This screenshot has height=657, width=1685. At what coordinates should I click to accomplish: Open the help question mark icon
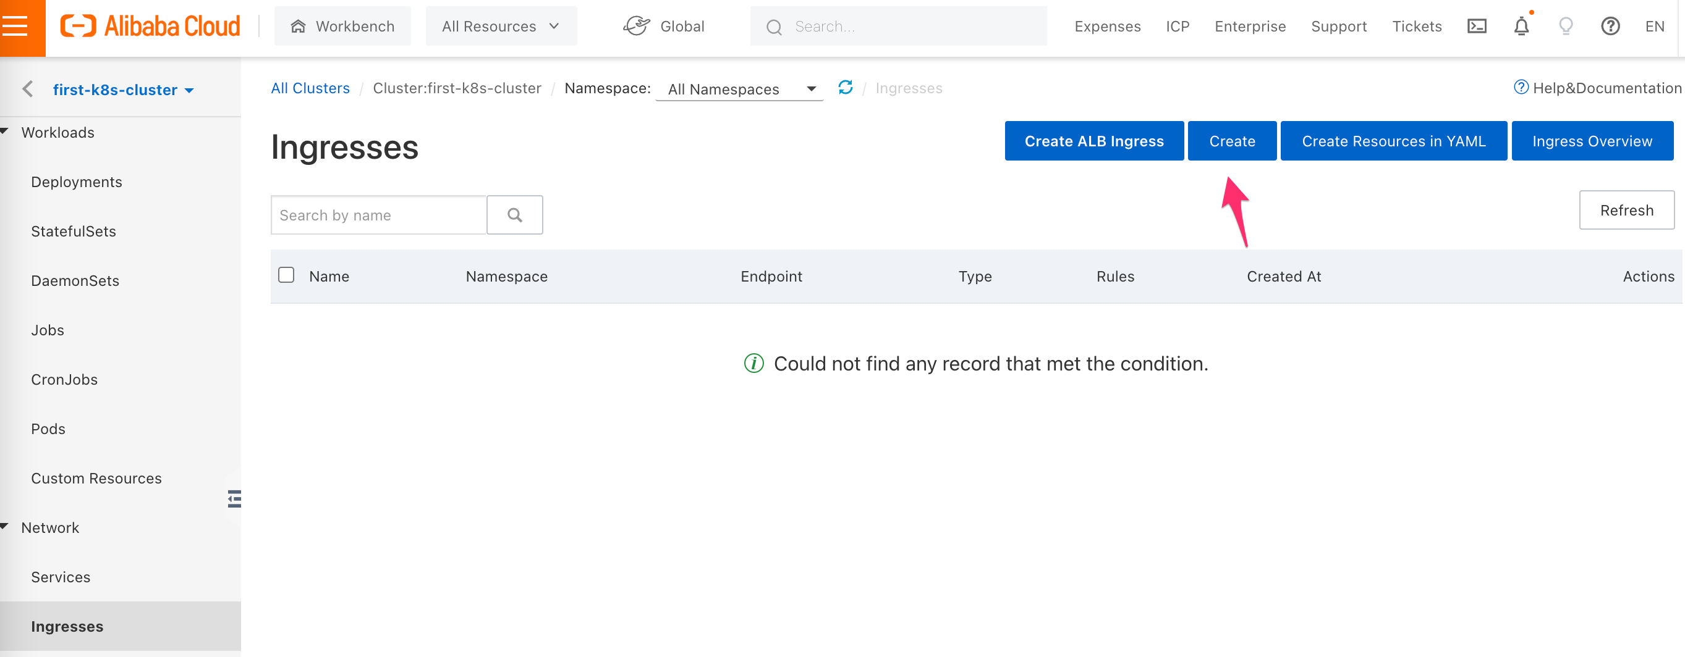[1610, 26]
